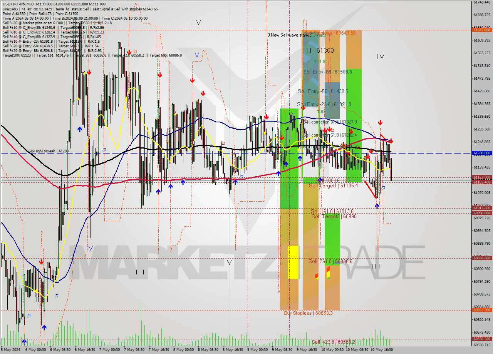The height and width of the screenshot is (354, 493).
Task: Select 'Sell 261.8 | 60836.6' label
Action: coord(330,261)
